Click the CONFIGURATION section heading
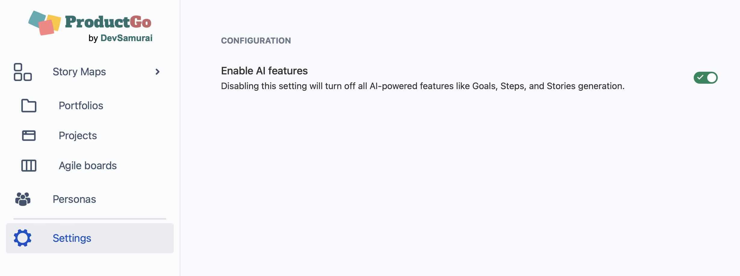Image resolution: width=740 pixels, height=276 pixels. [x=256, y=40]
